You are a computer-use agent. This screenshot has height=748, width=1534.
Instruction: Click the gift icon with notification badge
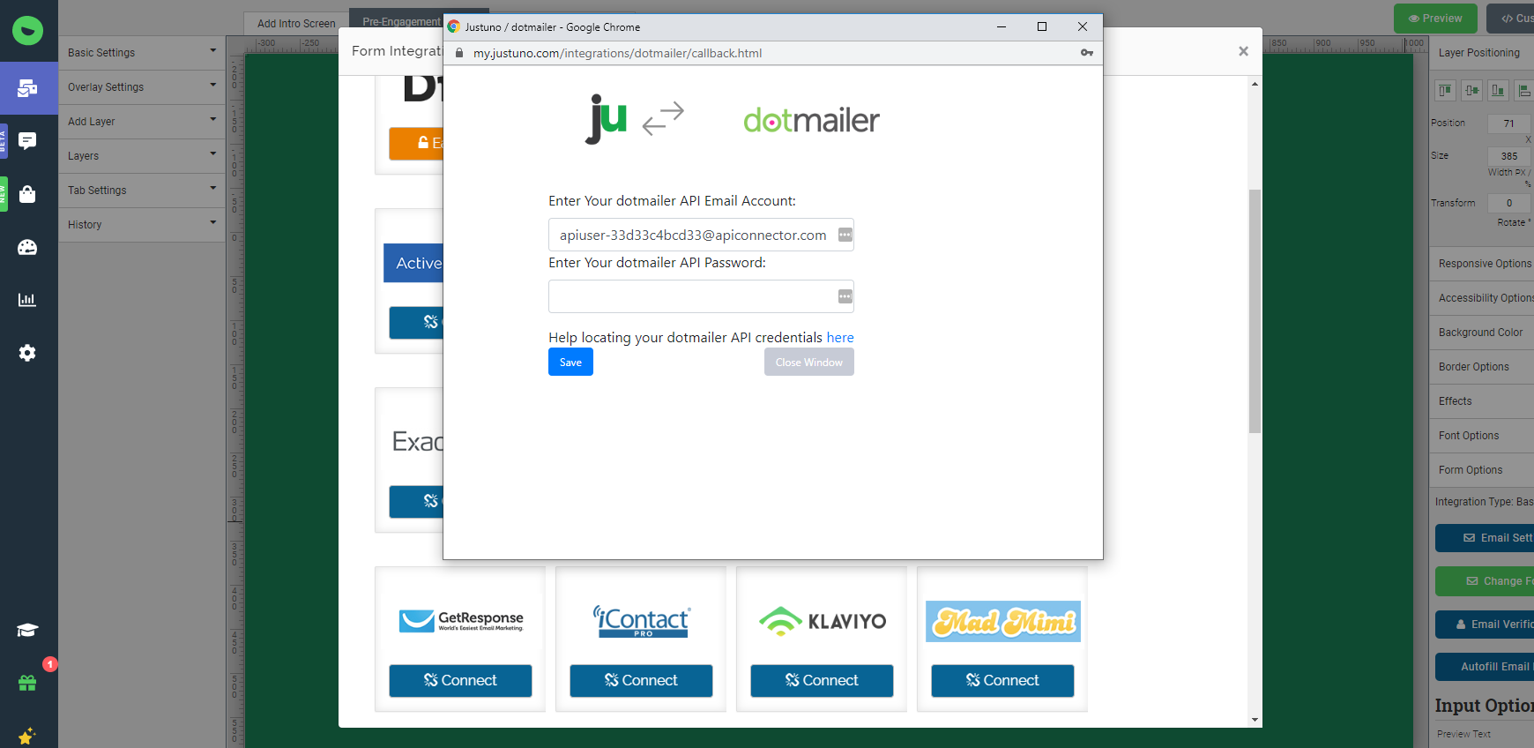27,683
